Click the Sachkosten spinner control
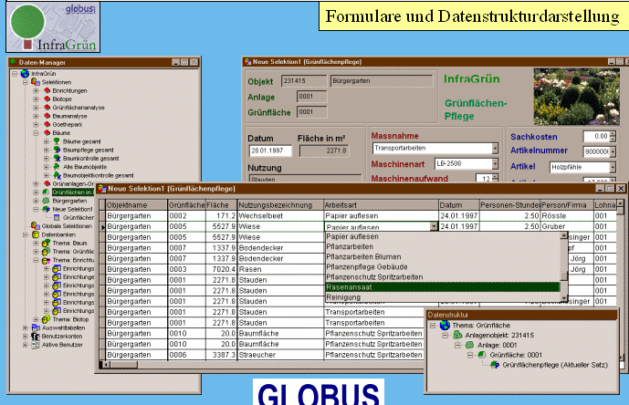Screen dimensions: 629x405 [613, 136]
